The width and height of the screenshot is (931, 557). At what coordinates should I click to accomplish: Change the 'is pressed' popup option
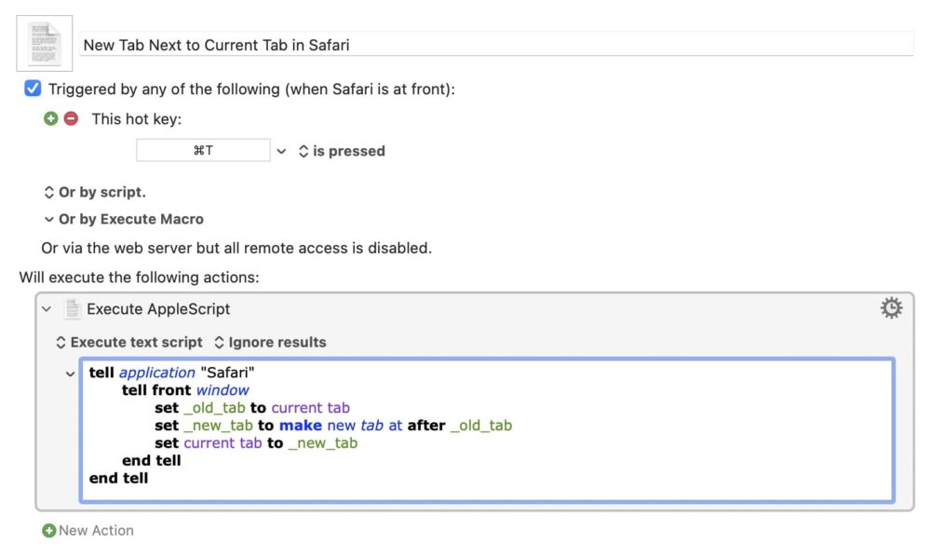pyautogui.click(x=342, y=151)
